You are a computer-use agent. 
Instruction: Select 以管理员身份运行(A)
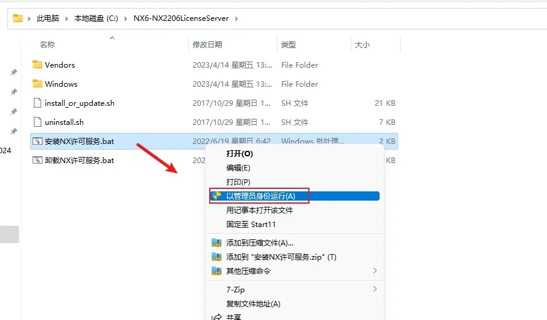(295, 196)
